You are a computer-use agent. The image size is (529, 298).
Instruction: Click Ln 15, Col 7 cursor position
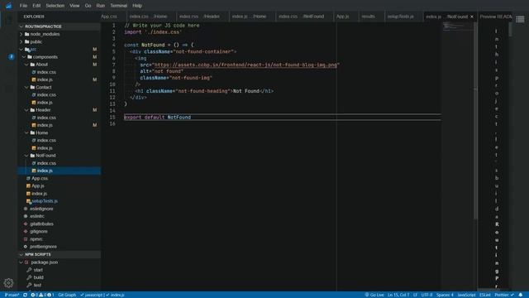coord(398,295)
